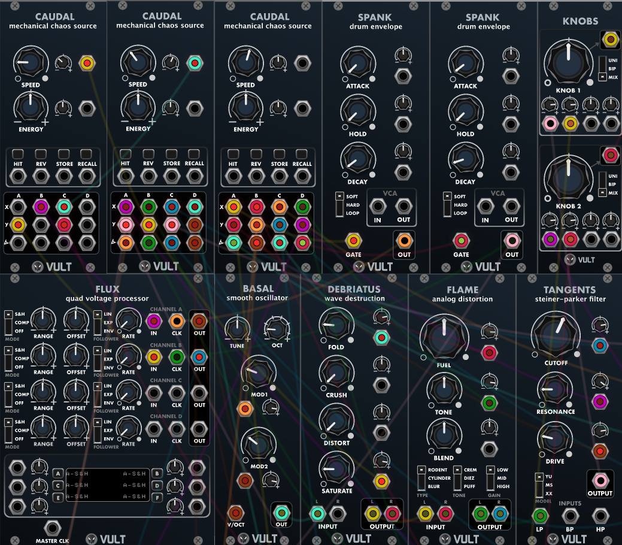This screenshot has height=545, width=622.
Task: Click the SPEED knob on first CAUDAL
Action: pos(31,62)
